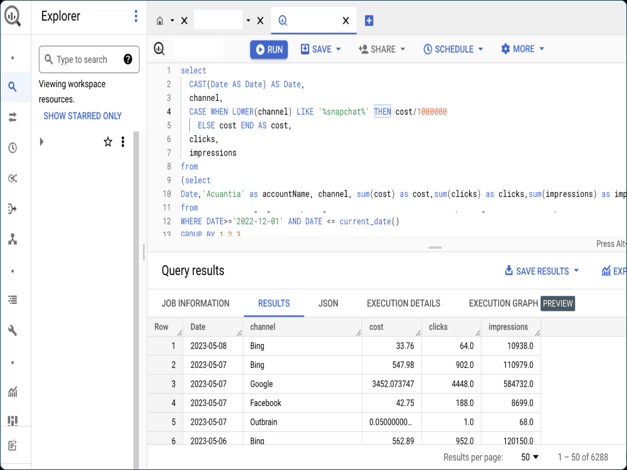The image size is (627, 470).
Task: Click the Explorer panel divider handle
Action: pyautogui.click(x=144, y=252)
